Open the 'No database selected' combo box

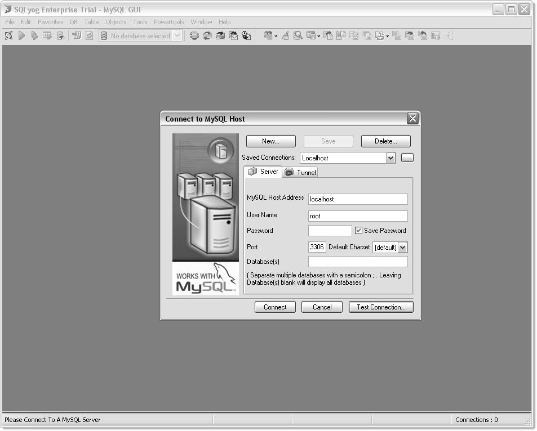tap(176, 35)
